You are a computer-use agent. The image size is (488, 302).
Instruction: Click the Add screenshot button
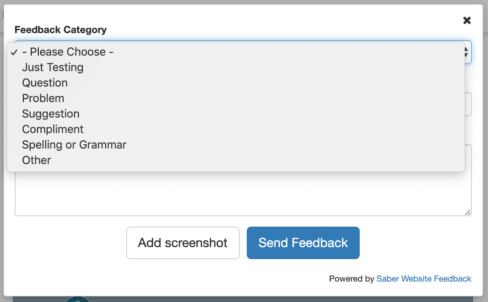point(183,243)
